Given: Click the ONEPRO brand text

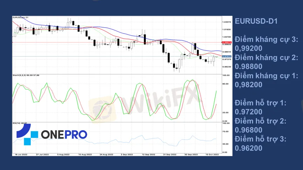Looking at the screenshot, I should [64, 134].
